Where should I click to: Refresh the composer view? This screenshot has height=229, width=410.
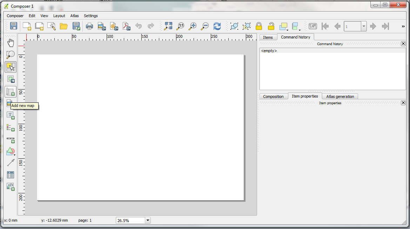pyautogui.click(x=217, y=26)
